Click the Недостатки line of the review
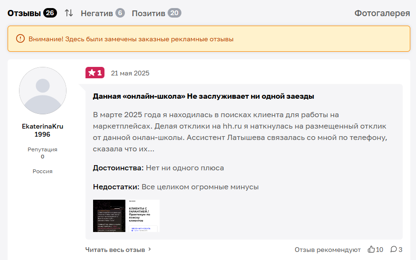This screenshot has height=260, width=416. point(176,187)
